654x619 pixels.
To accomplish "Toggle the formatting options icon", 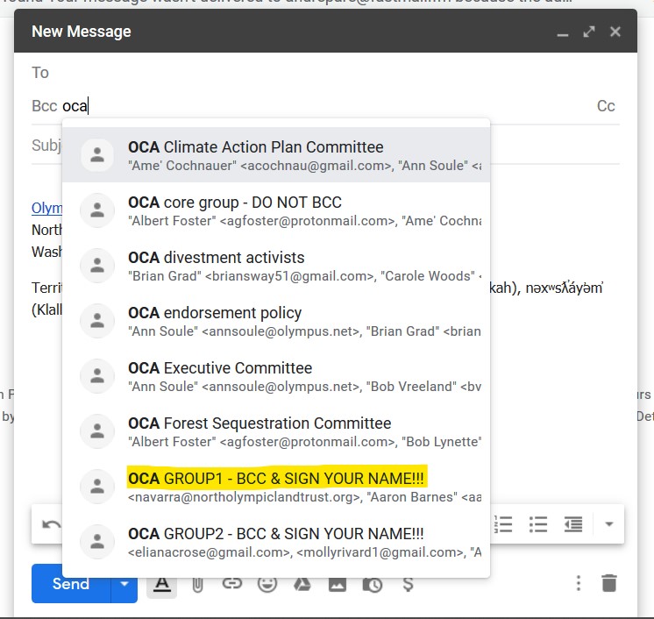I will click(160, 584).
